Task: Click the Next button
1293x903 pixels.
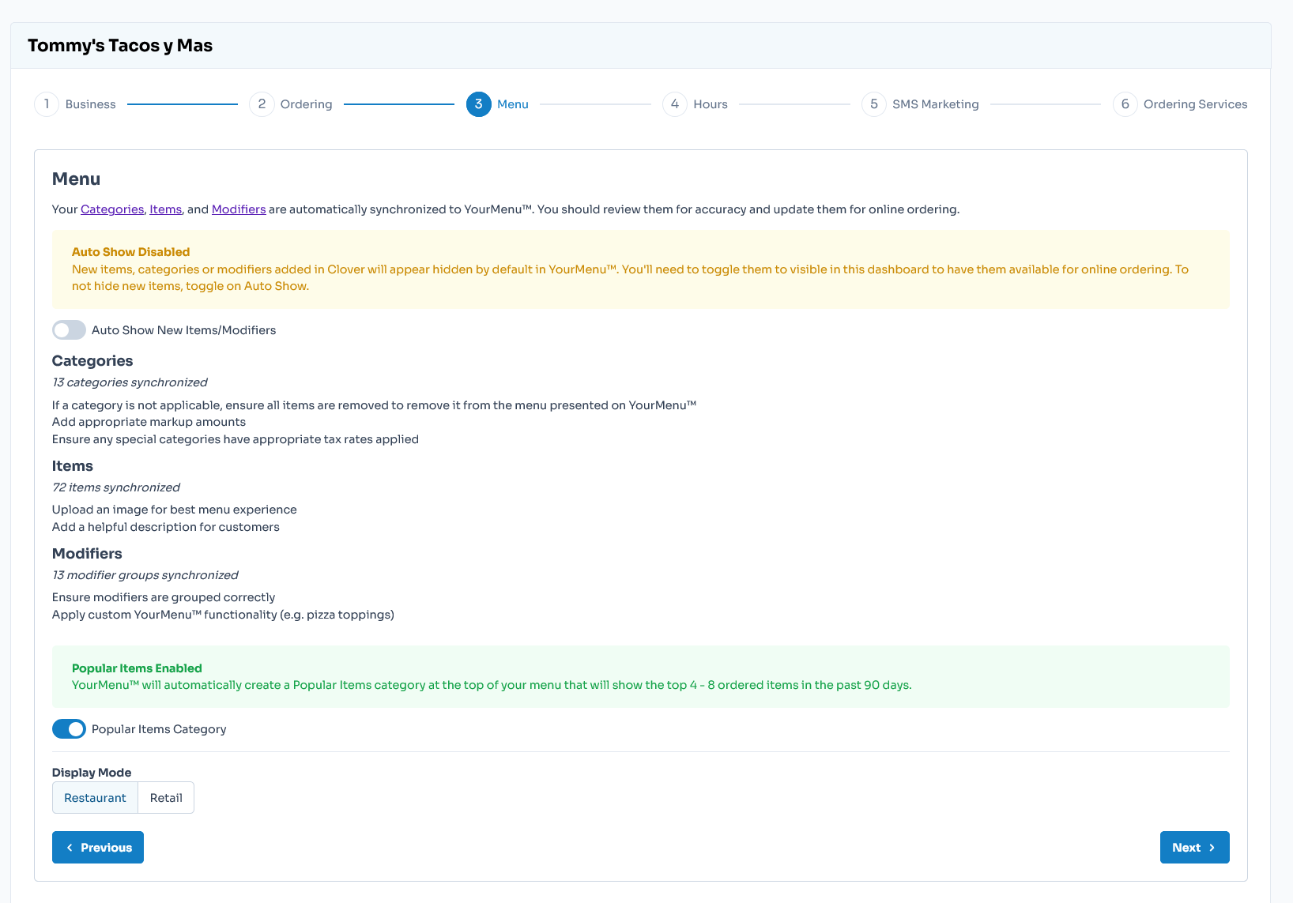Action: click(1194, 848)
